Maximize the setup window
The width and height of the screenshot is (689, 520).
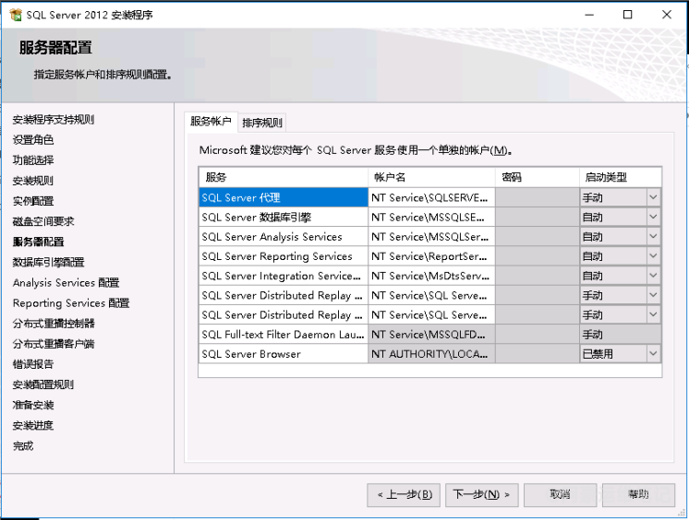627,15
